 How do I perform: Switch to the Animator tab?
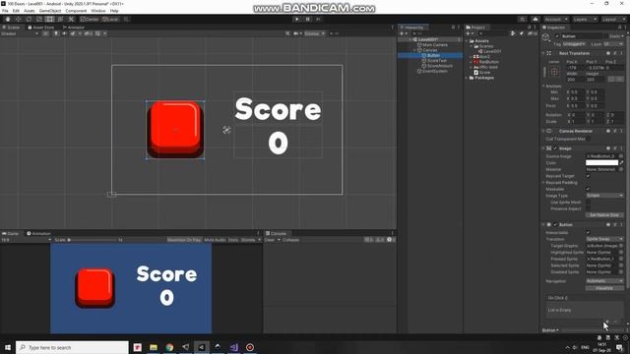pos(74,28)
